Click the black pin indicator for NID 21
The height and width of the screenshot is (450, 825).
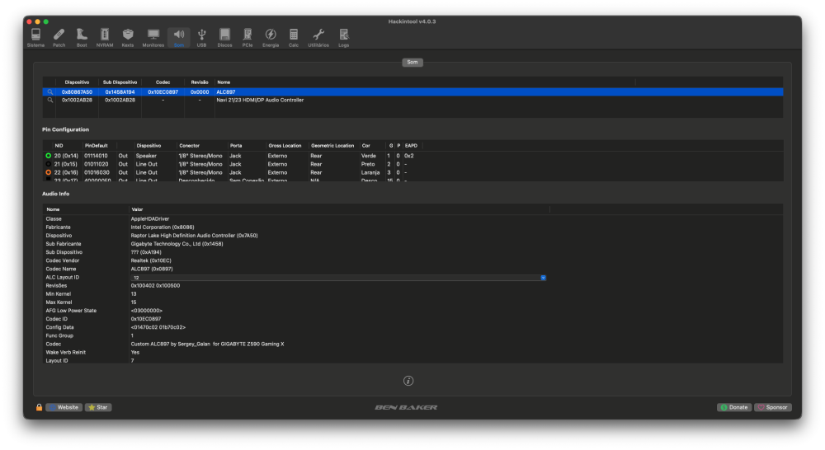pos(49,164)
